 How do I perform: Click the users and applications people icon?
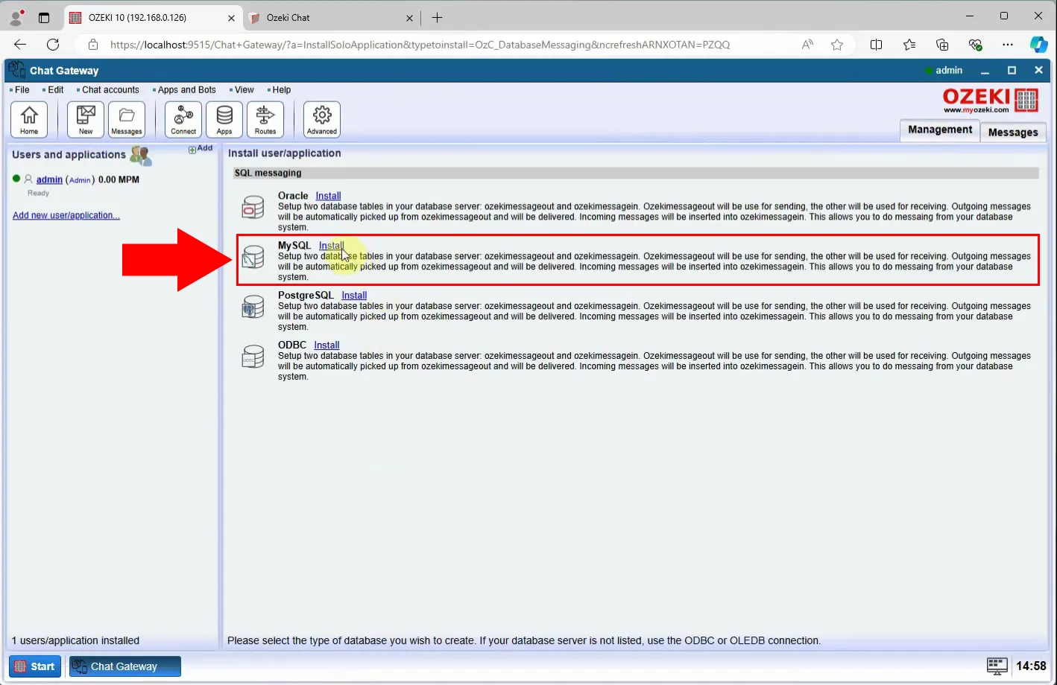[140, 156]
